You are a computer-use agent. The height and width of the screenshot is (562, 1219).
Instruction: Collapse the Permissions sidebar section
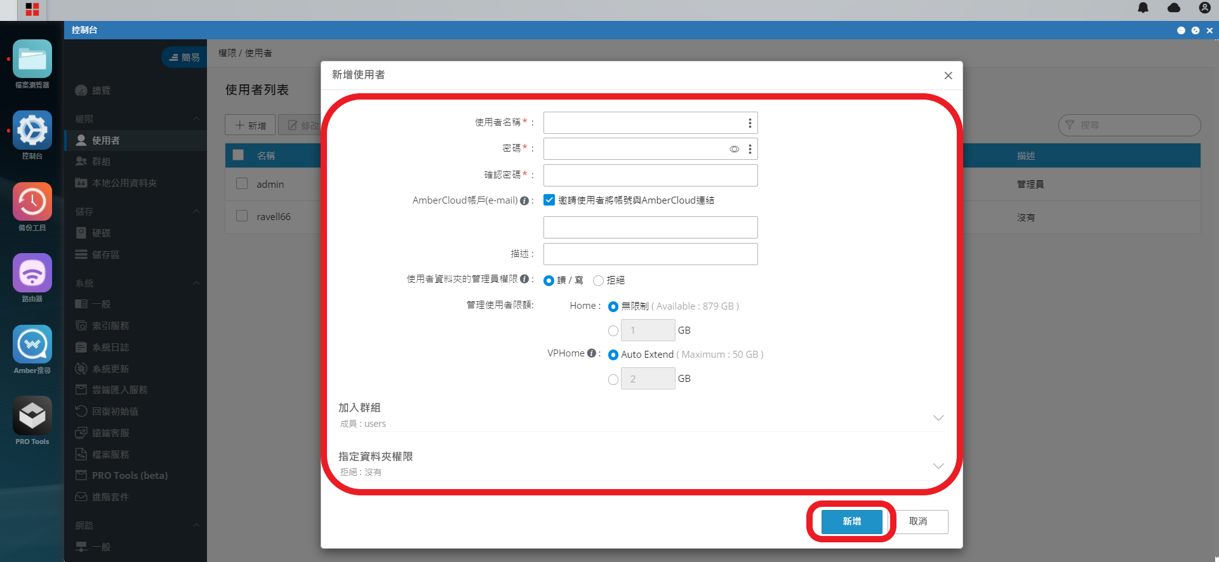(196, 119)
